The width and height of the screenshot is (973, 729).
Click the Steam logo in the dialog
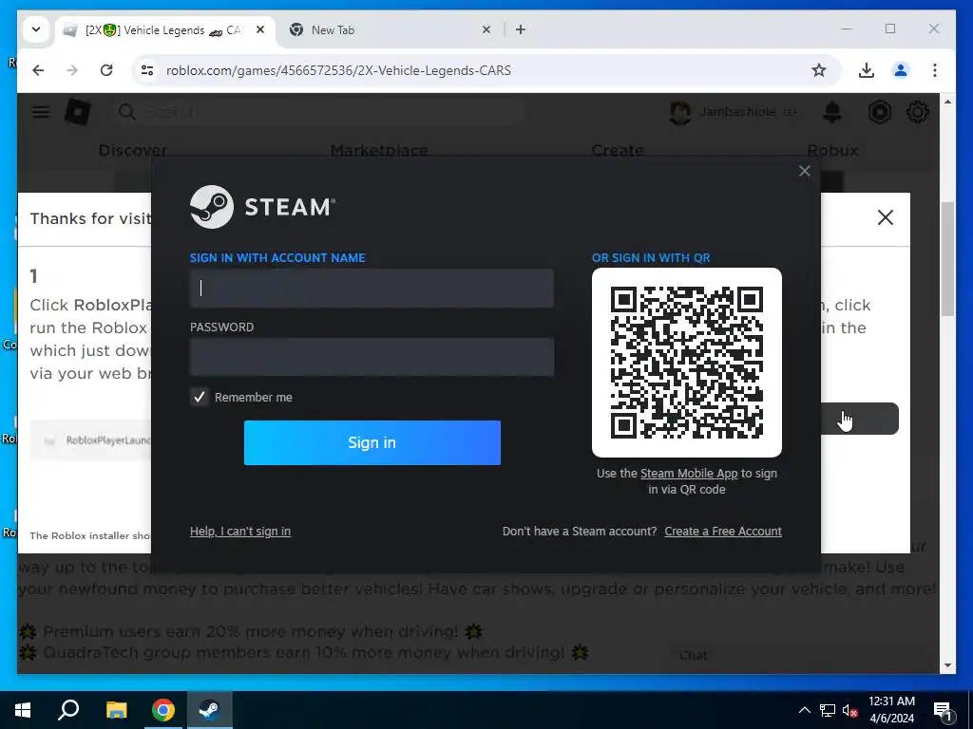click(x=262, y=206)
